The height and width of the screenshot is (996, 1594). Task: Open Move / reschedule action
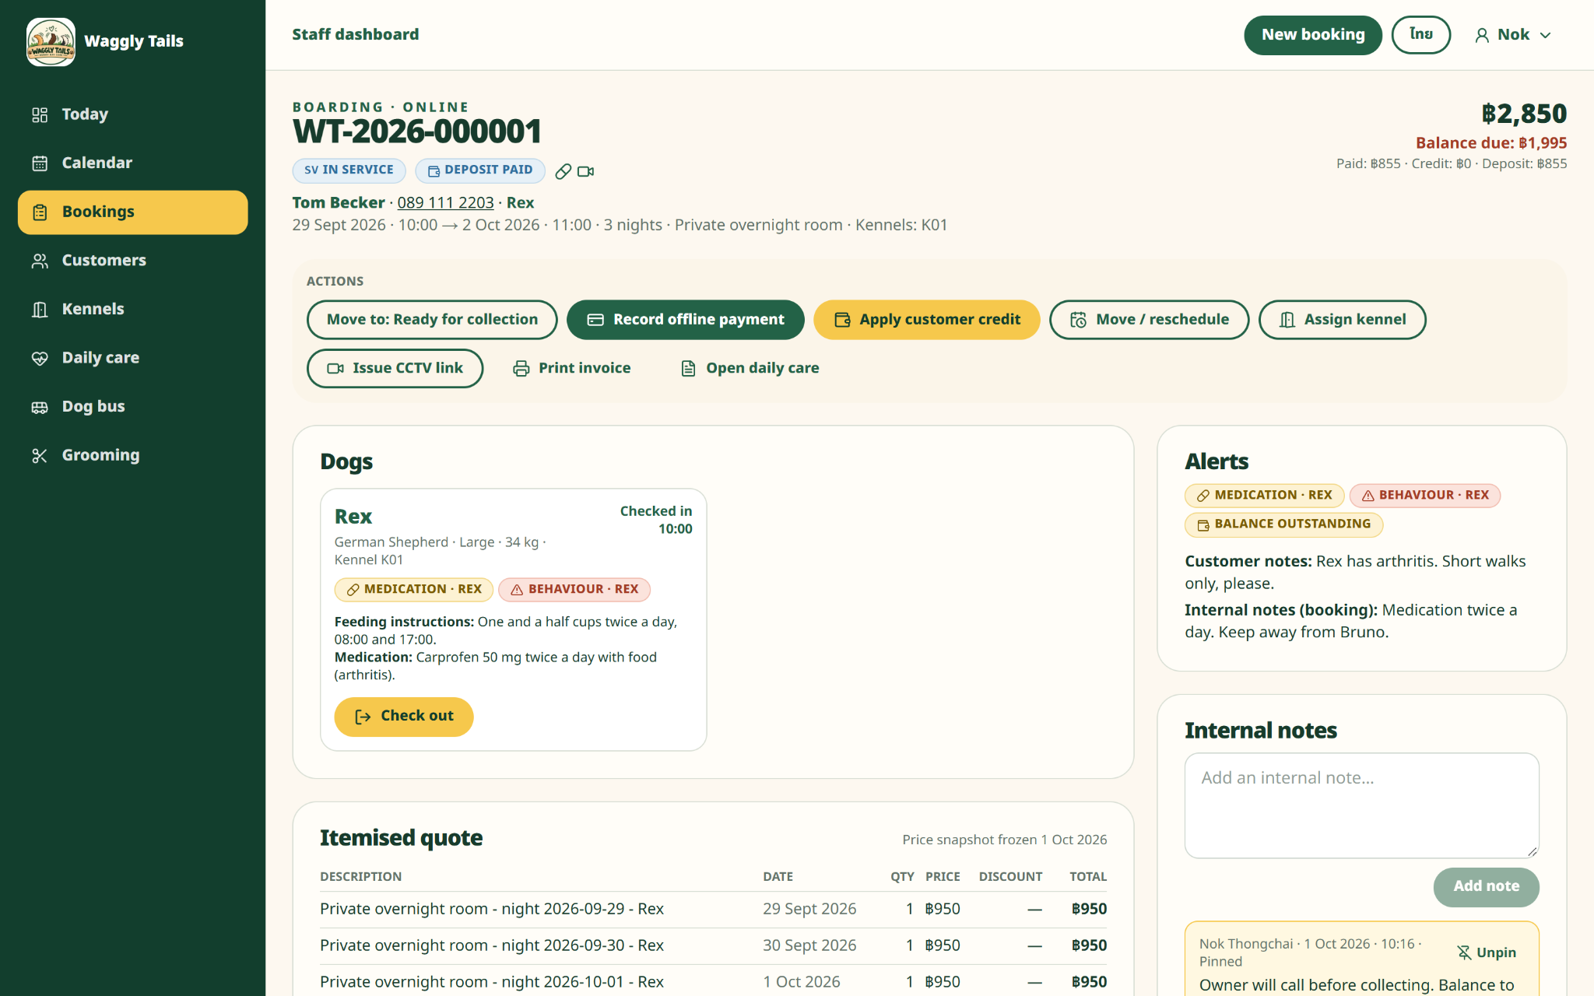tap(1149, 320)
